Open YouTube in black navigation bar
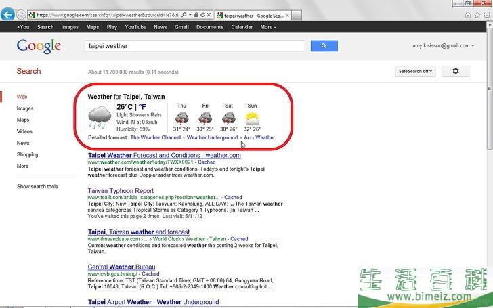 (x=135, y=27)
